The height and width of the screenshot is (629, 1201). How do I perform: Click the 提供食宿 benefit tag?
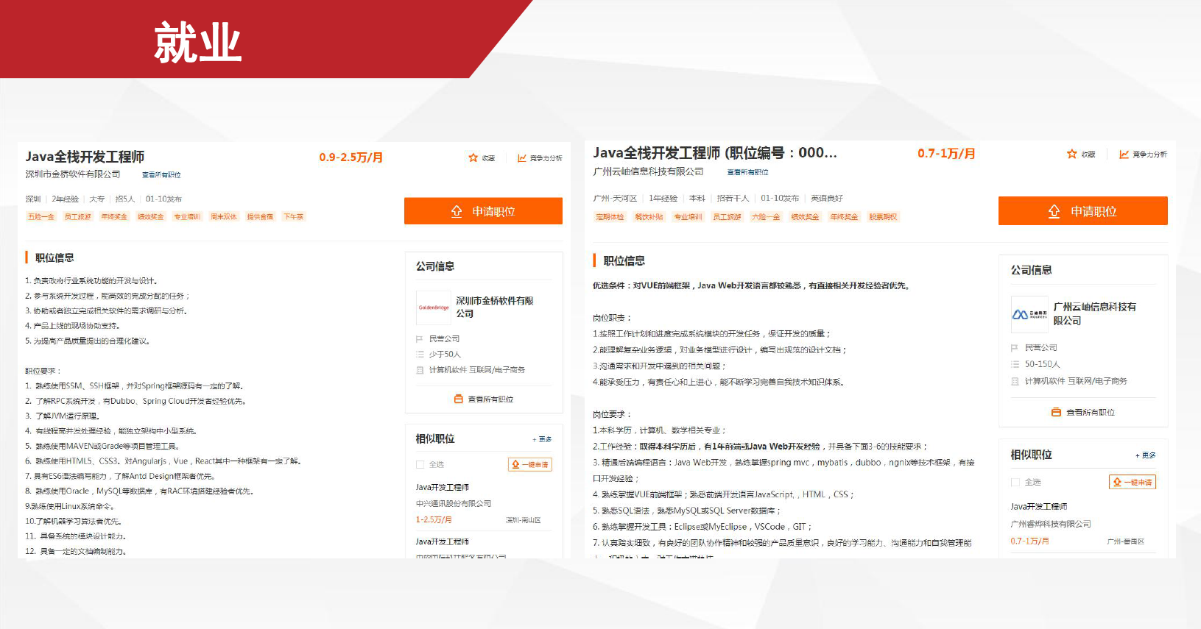click(x=260, y=217)
